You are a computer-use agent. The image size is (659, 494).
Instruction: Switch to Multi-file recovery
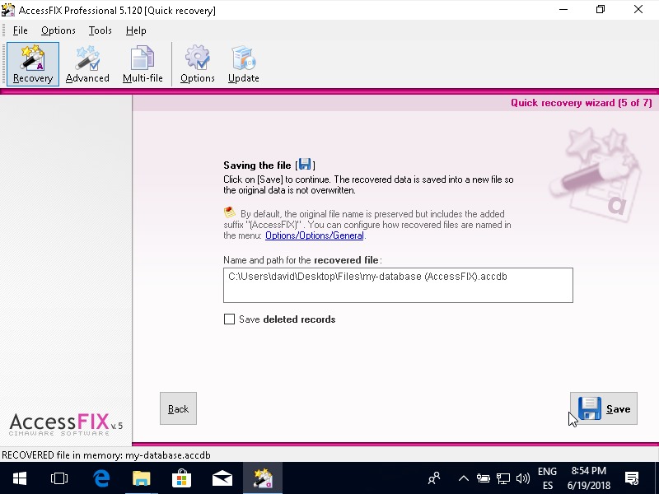coord(143,64)
